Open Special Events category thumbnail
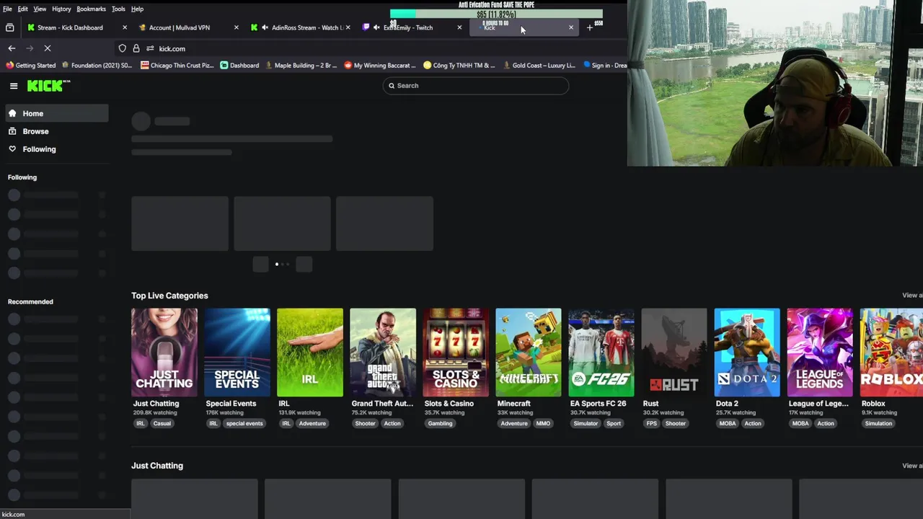 (237, 352)
